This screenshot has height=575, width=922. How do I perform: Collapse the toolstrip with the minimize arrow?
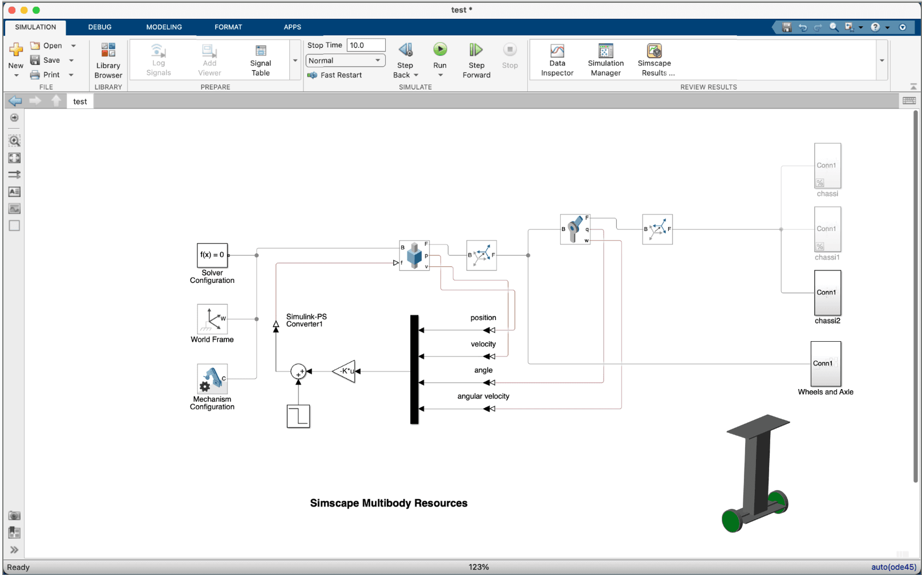click(x=913, y=87)
